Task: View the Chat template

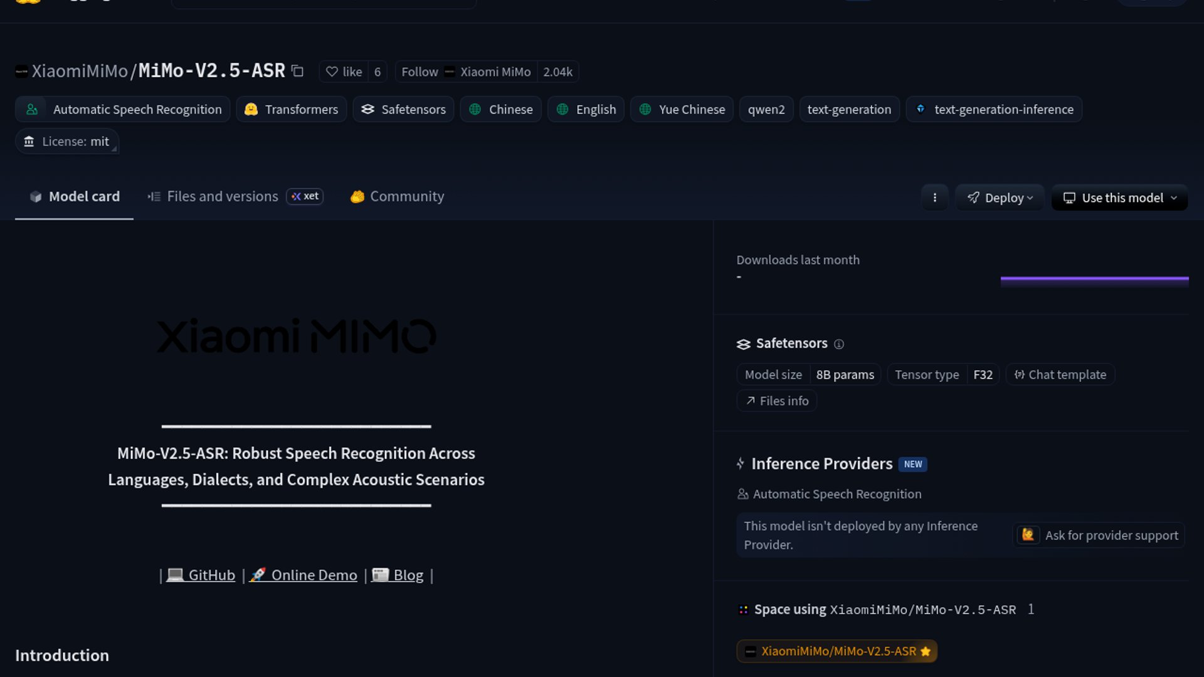Action: point(1060,374)
